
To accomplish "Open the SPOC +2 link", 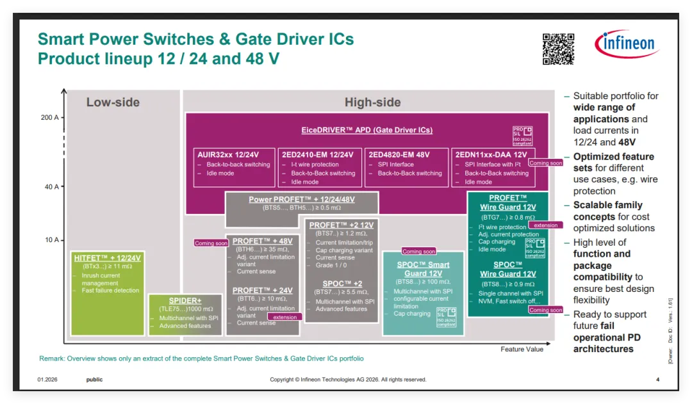I will [342, 284].
